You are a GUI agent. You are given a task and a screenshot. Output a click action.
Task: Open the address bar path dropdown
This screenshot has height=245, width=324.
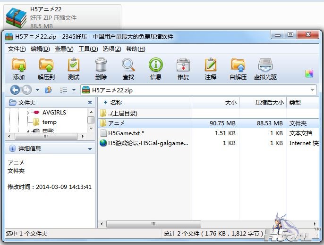point(313,90)
